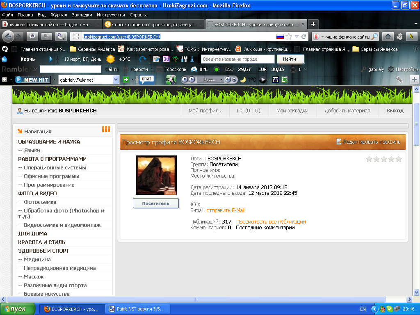Go back with the browser Back arrow
420x315 pixels.
[8, 37]
